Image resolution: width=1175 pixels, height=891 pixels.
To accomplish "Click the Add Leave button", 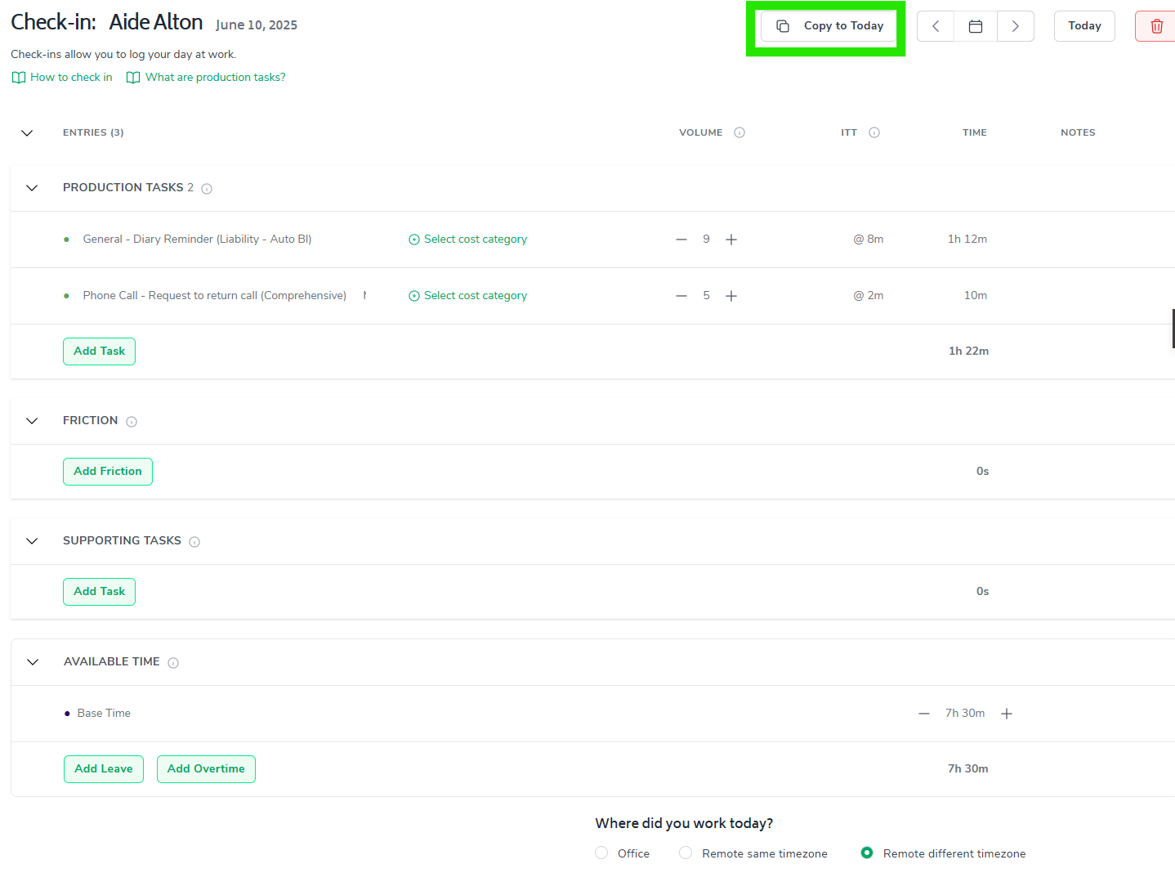I will click(104, 769).
